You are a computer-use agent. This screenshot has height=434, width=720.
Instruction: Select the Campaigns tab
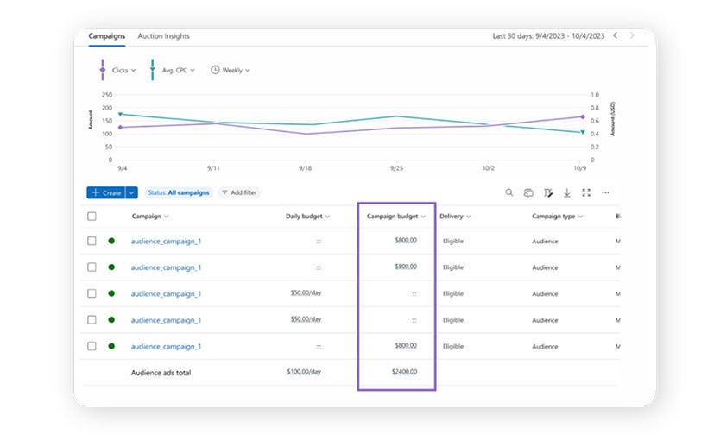[x=107, y=36]
